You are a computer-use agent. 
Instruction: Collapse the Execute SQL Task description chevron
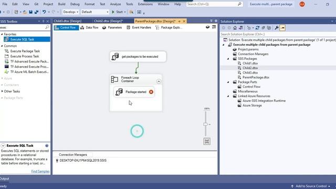tap(3, 146)
